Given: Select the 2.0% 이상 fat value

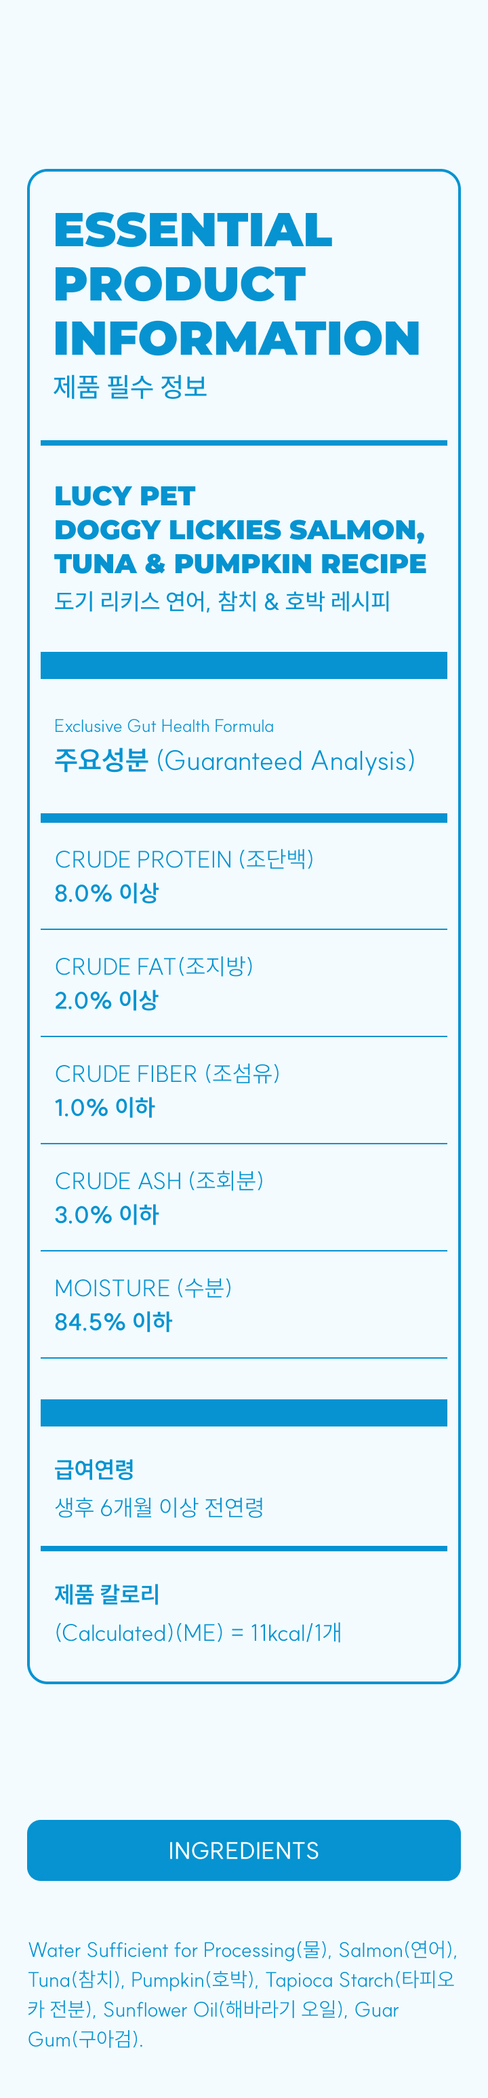Looking at the screenshot, I should coord(106,1000).
